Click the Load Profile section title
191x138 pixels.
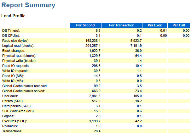pos(14,16)
